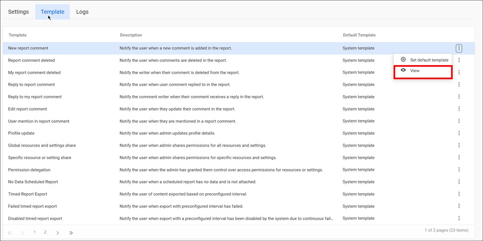
Task: Open the three-dot menu for Failed timed report export
Action: pos(459,206)
